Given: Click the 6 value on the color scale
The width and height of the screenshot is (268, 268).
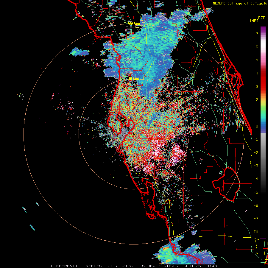Looking at the screenshot, I should 257,47.
